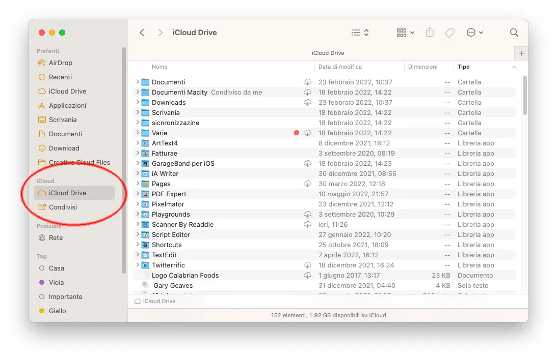The image size is (557, 360).
Task: Click the plus button above the file list
Action: pyautogui.click(x=521, y=53)
